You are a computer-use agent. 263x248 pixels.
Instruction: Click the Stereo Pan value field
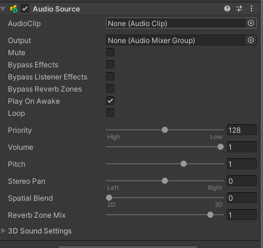point(242,181)
